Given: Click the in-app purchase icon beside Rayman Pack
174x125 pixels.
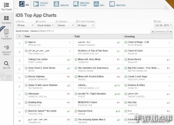Looking at the screenshot, I should [x=76, y=111].
